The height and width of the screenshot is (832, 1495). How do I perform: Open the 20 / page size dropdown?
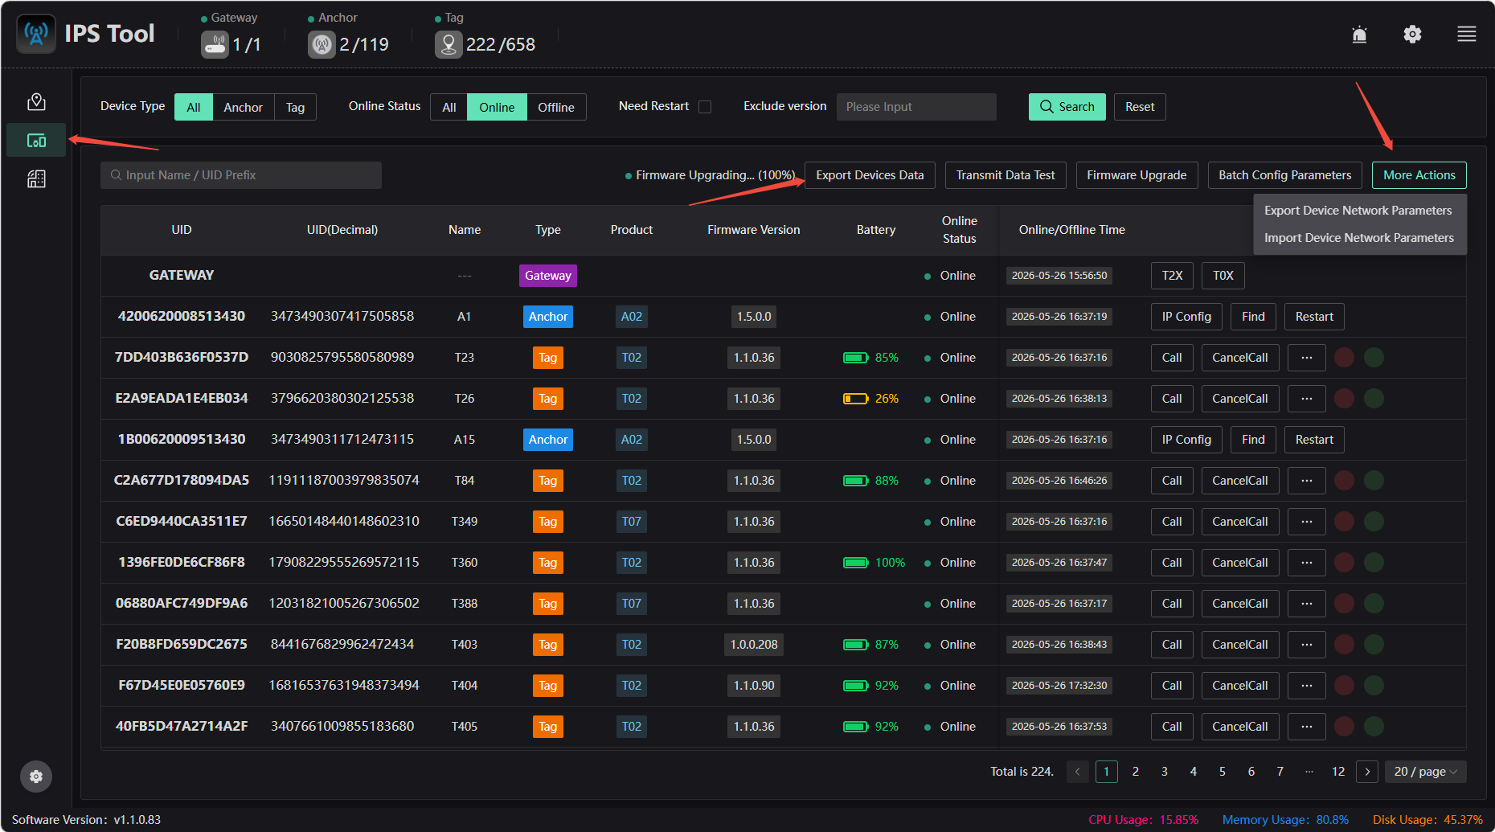coord(1425,772)
